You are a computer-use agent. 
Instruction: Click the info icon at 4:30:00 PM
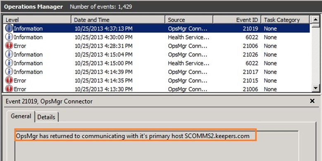[9, 37]
